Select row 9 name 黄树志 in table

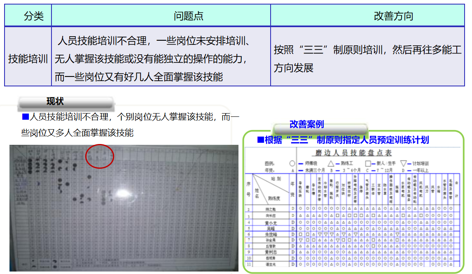pyautogui.click(x=271, y=251)
